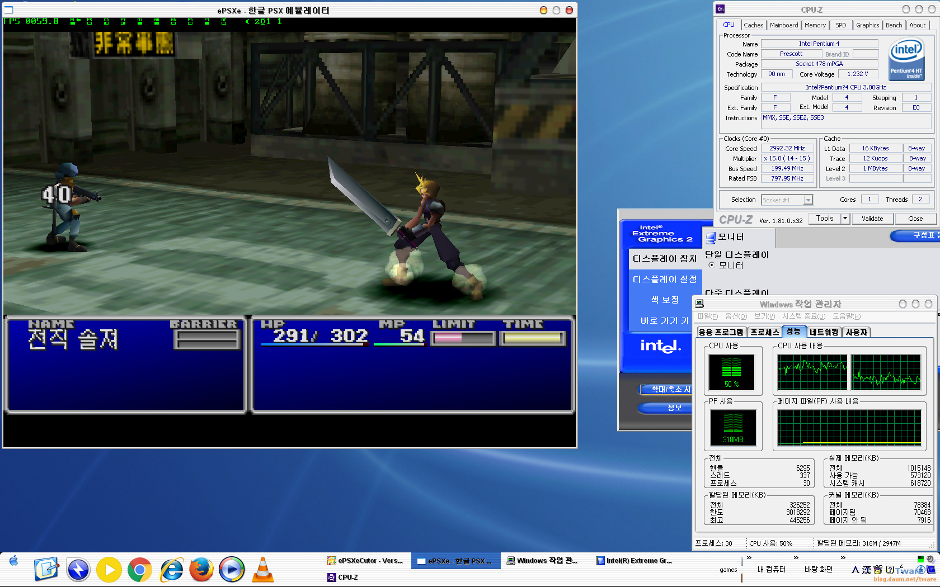Open the Memory tab in CPU-Z
The height and width of the screenshot is (587, 940).
pyautogui.click(x=815, y=25)
